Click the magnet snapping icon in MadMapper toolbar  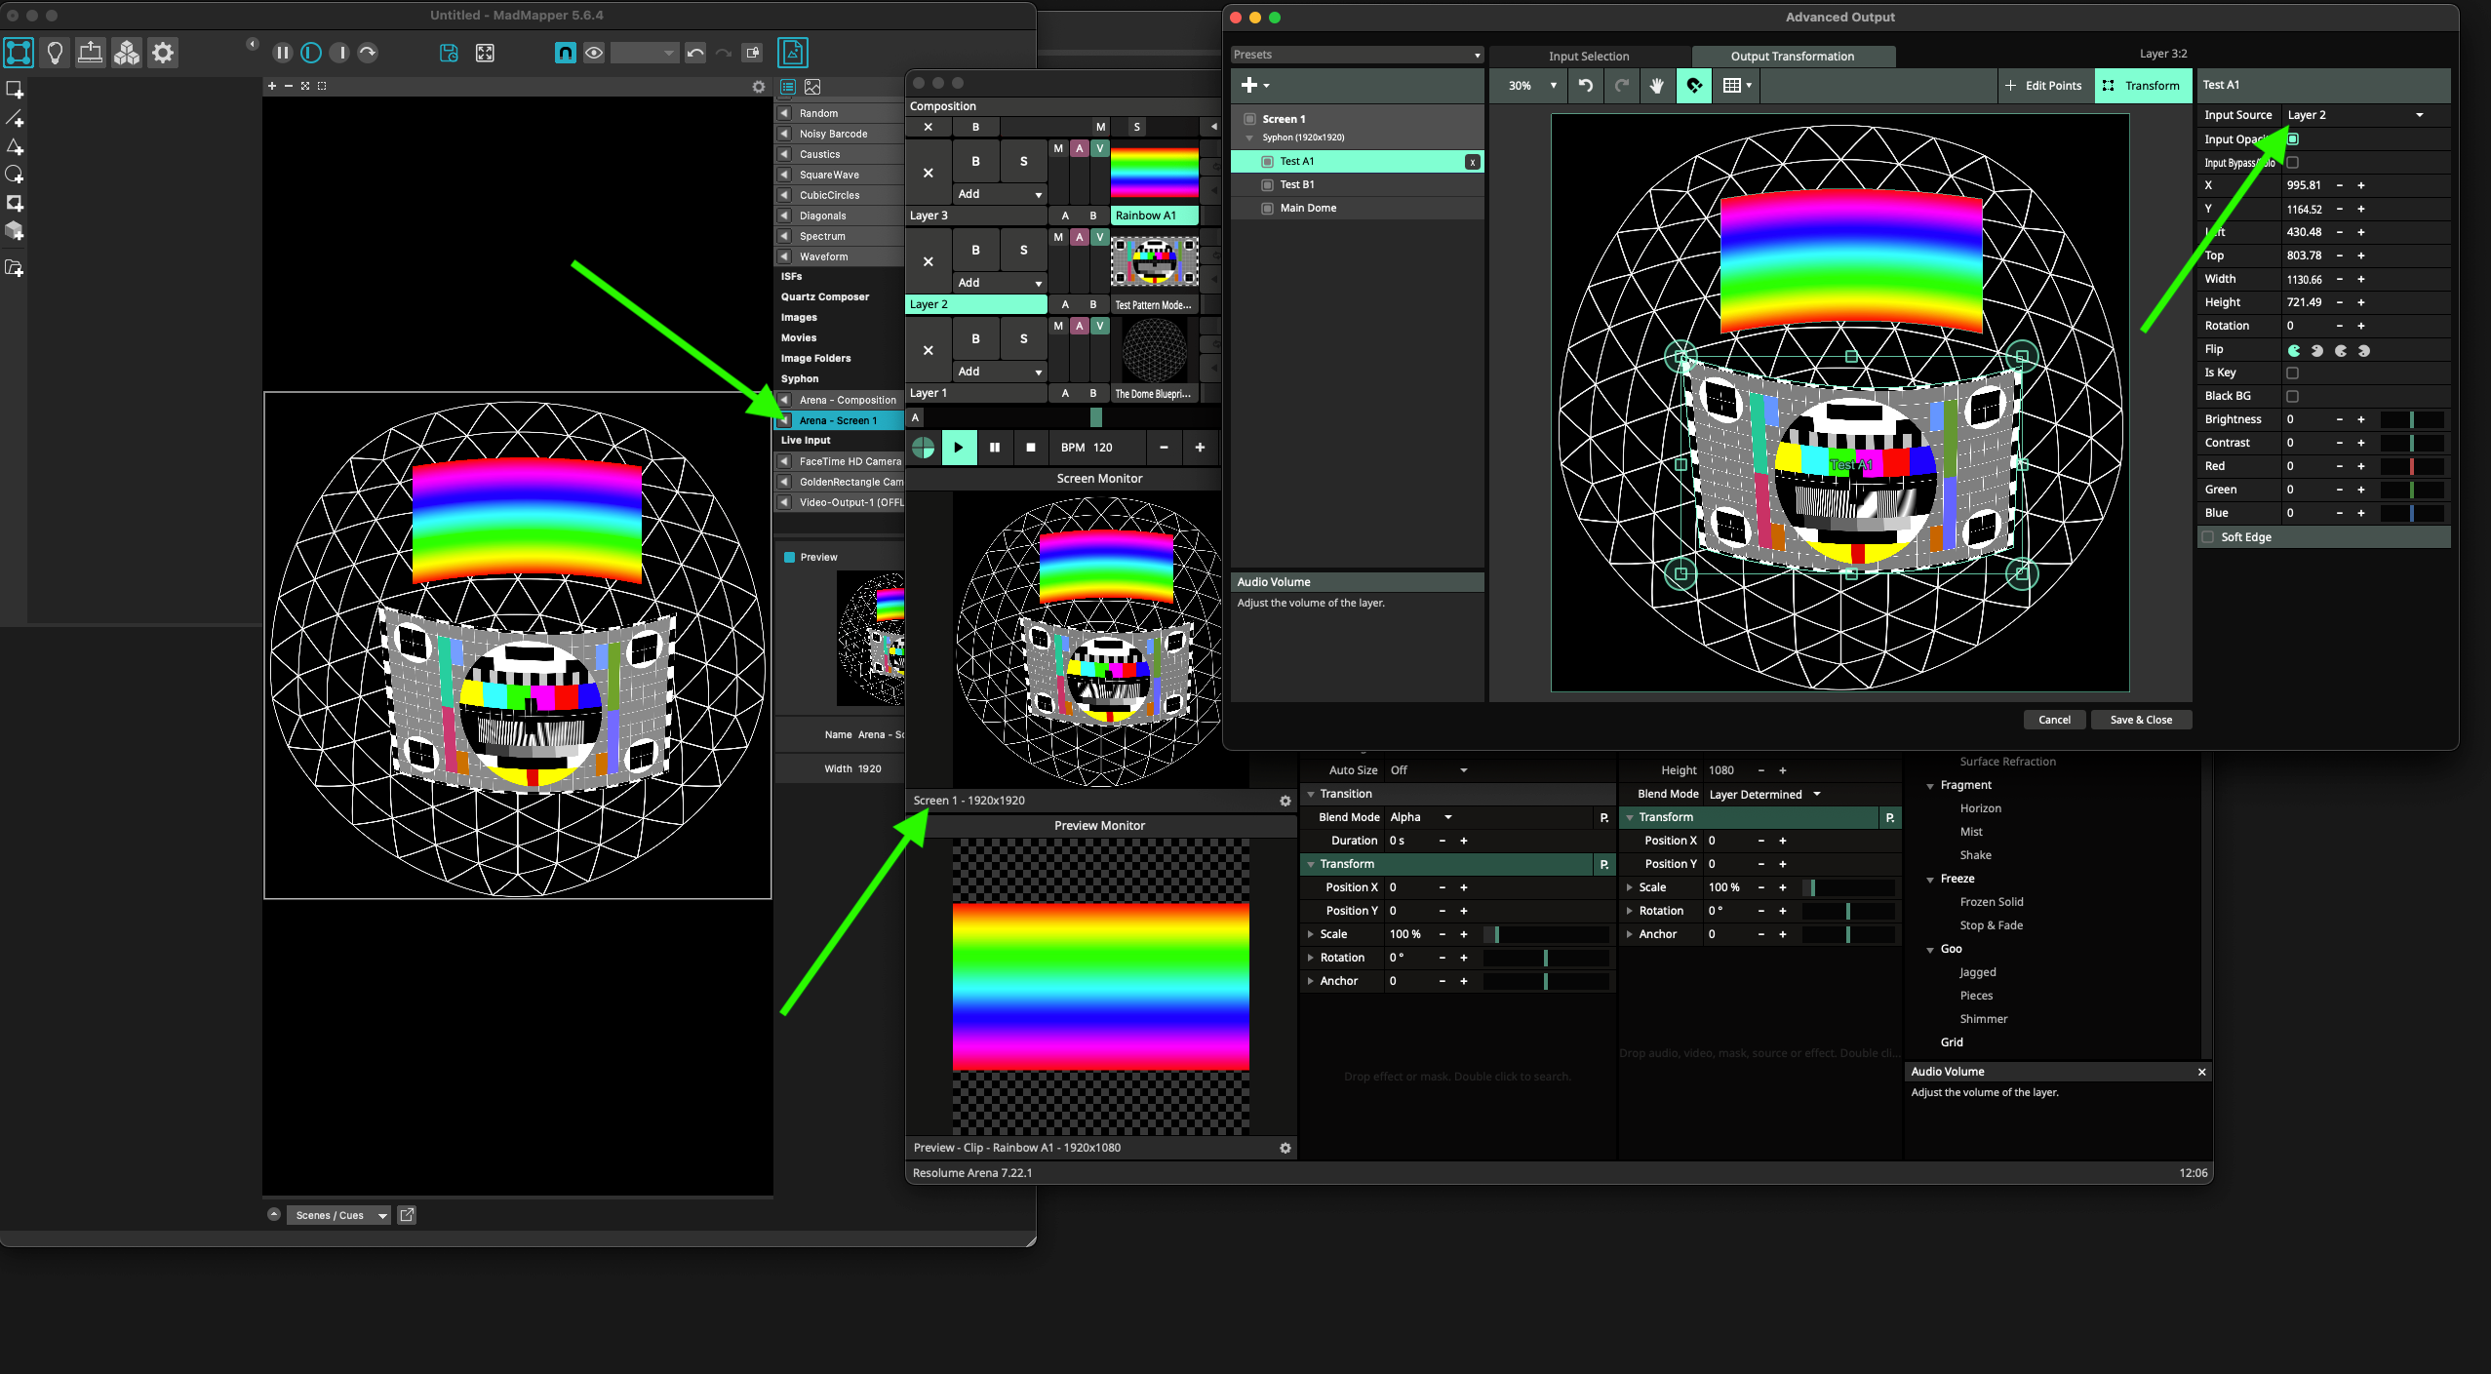(565, 53)
